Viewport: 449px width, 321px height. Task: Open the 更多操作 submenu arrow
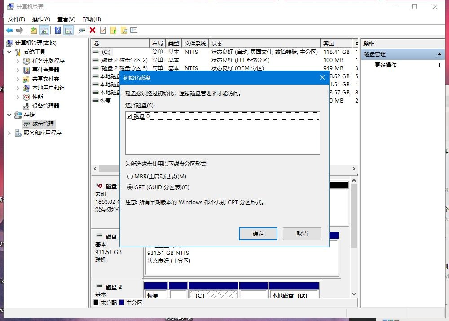[x=440, y=65]
